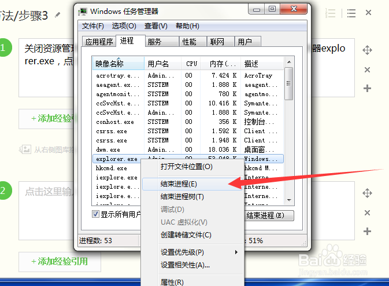Choose 属性(R) in context menu
The height and width of the screenshot is (286, 389).
(x=192, y=282)
